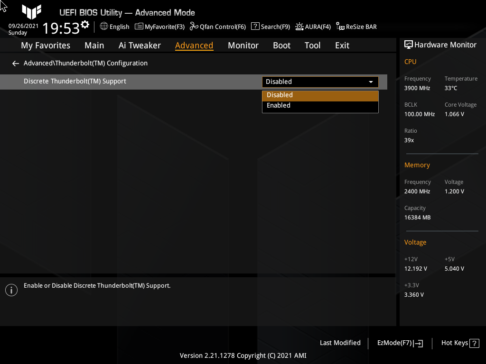The image size is (486, 364).
Task: Click the information icon near the help text
Action: click(x=11, y=290)
